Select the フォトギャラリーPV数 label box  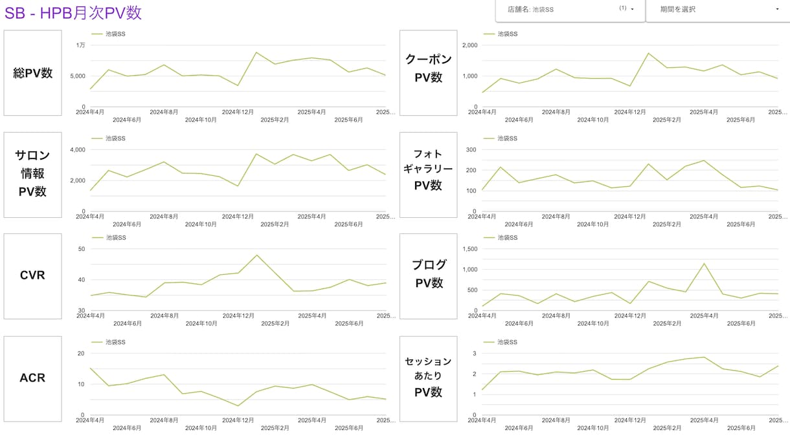tap(429, 175)
